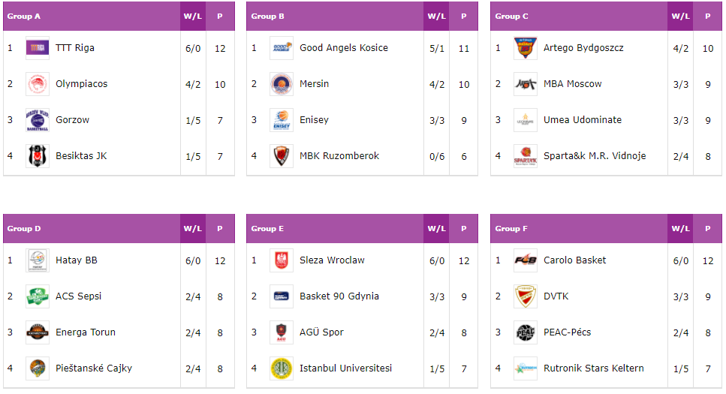726x394 pixels.
Task: Click the Artego Bydgoszcz crest logo
Action: pos(526,48)
